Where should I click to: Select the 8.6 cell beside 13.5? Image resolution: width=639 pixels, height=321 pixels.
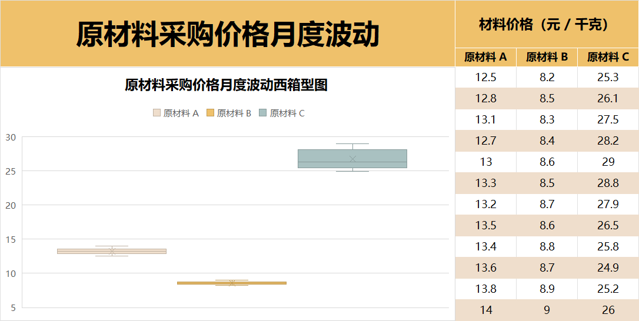pos(547,226)
